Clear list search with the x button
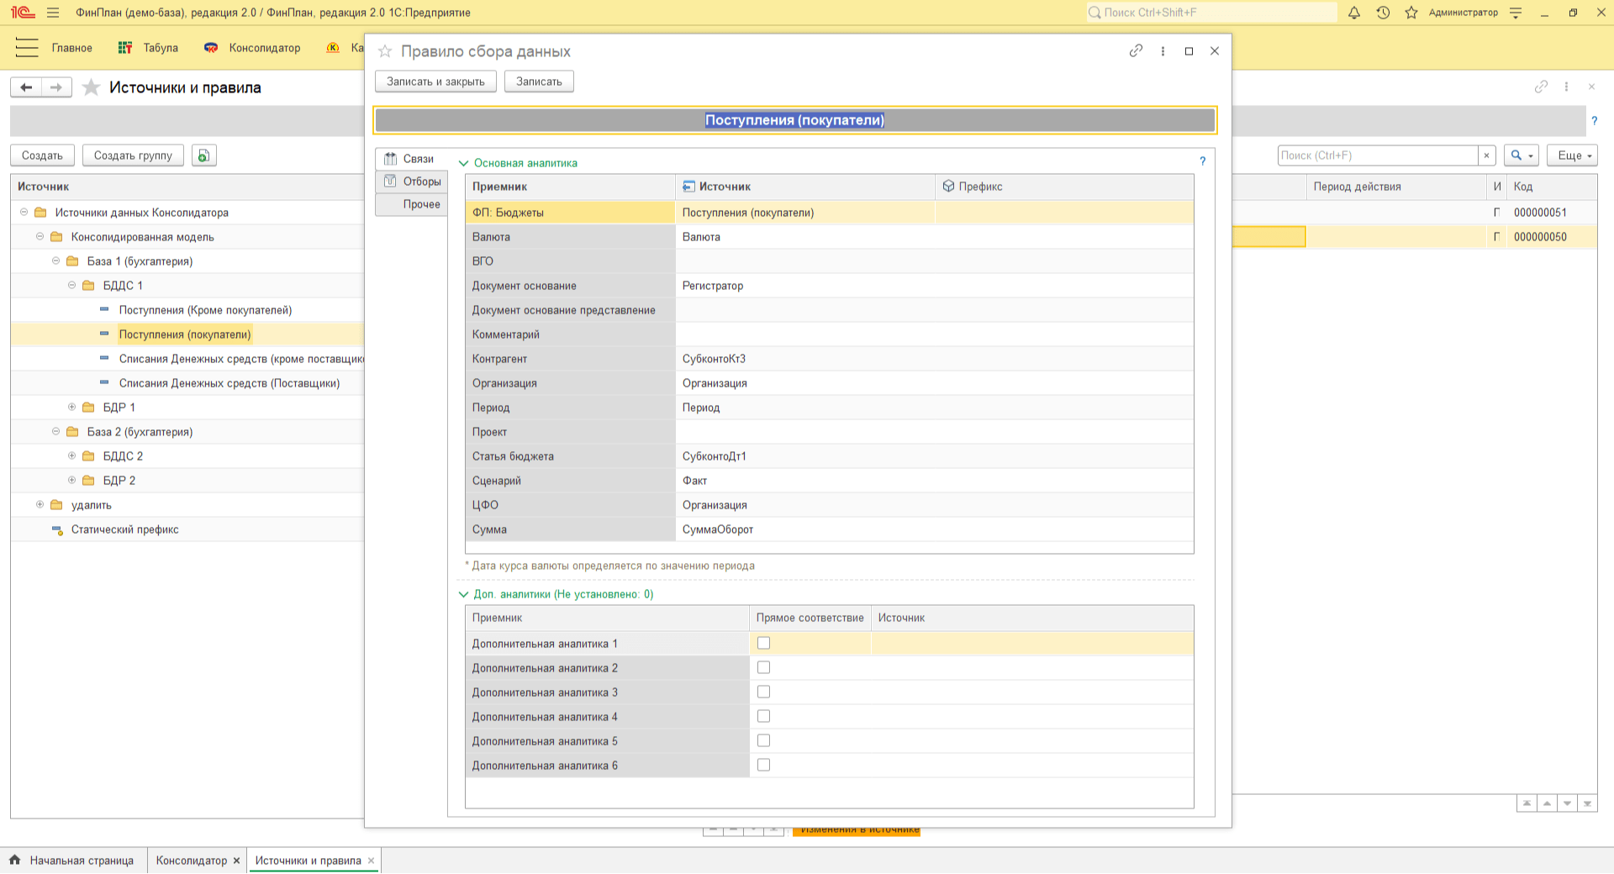This screenshot has height=874, width=1614. point(1486,155)
